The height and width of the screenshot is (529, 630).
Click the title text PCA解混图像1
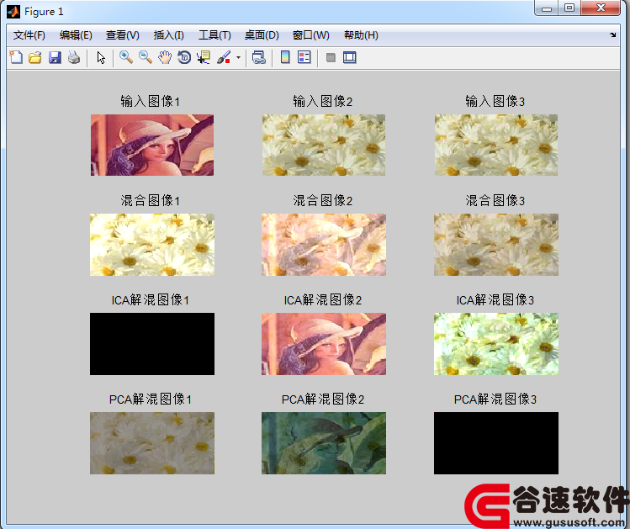(x=151, y=399)
